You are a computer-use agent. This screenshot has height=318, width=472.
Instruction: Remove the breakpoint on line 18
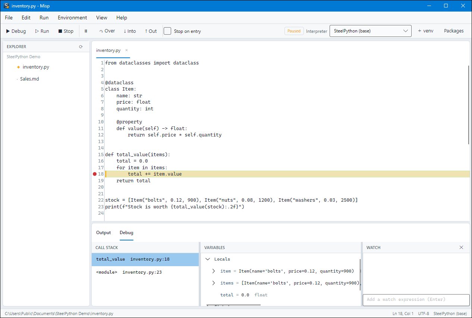pyautogui.click(x=95, y=174)
